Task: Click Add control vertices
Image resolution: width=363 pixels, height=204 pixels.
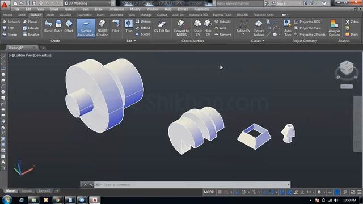Action: point(220,28)
